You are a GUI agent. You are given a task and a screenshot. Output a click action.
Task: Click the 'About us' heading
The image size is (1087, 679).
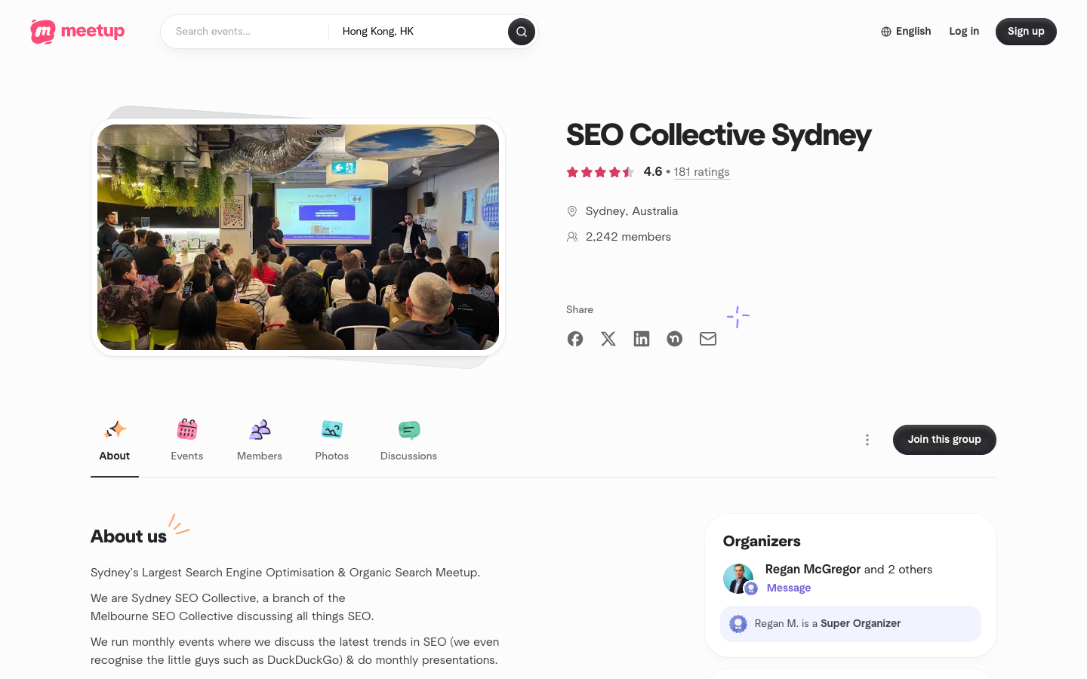point(128,536)
